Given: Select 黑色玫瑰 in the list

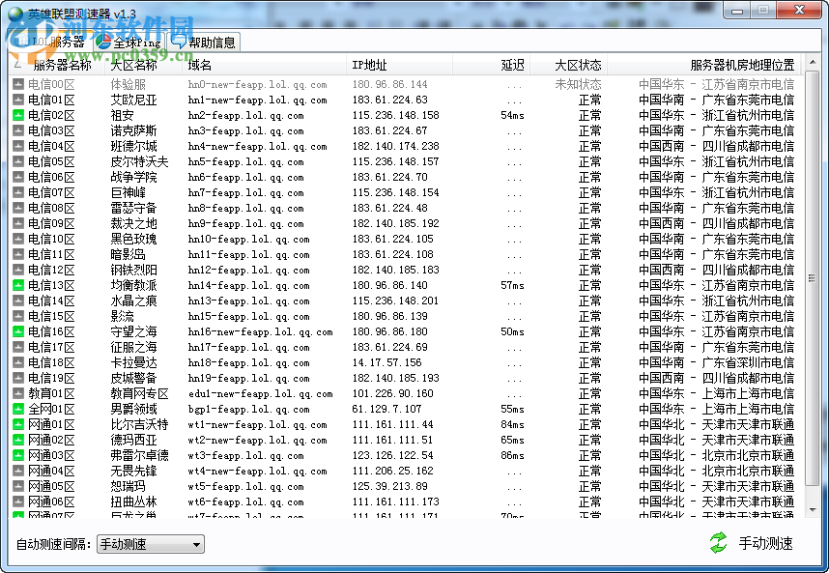Looking at the screenshot, I should point(133,239).
